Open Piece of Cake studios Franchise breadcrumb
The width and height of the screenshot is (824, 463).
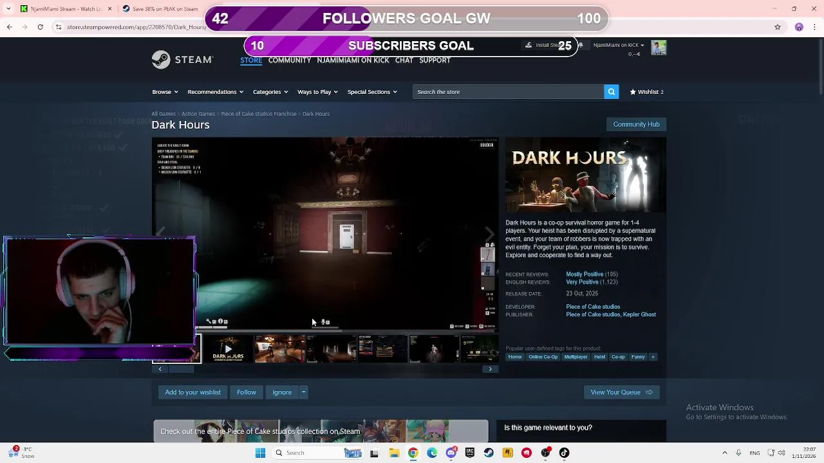(259, 114)
